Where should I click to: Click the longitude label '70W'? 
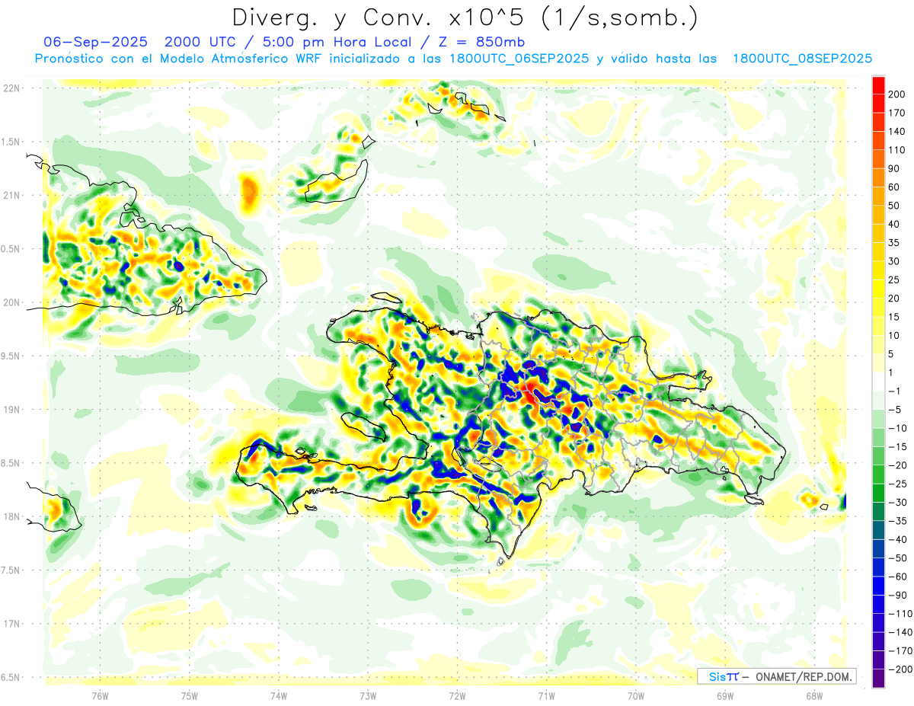coord(636,695)
